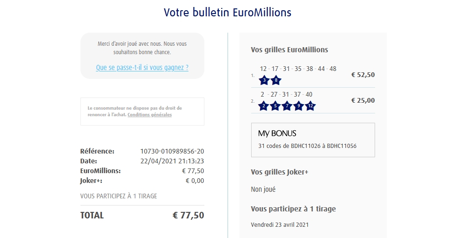The image size is (456, 238).
Task: Click star number 8 in grid 1
Action: [x=276, y=80]
